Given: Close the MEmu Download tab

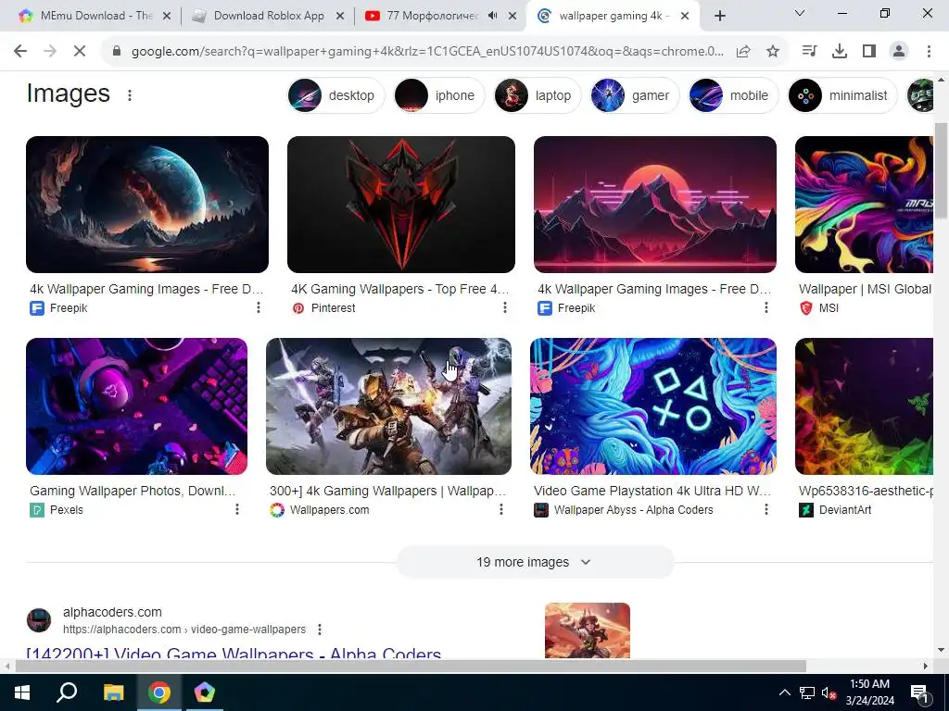Looking at the screenshot, I should [167, 16].
